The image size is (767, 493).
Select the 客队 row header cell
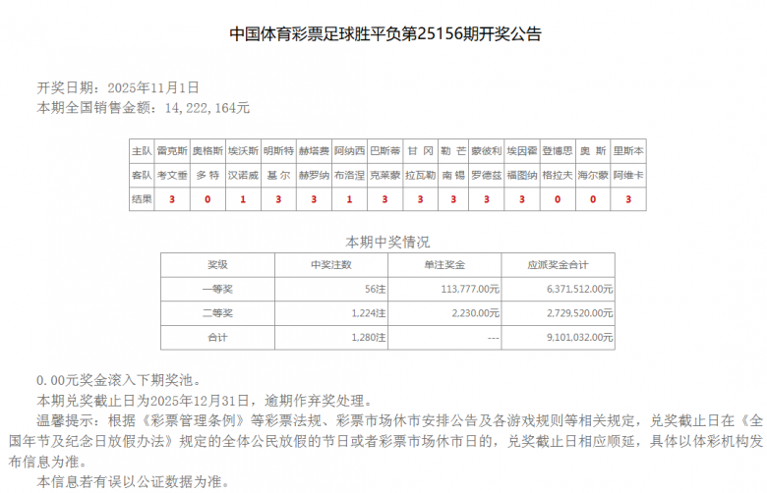tap(142, 175)
